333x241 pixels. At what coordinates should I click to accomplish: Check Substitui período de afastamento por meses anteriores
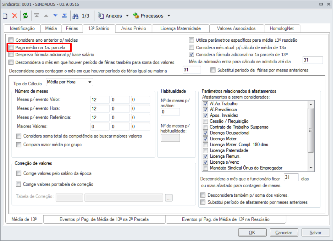coord(203,202)
